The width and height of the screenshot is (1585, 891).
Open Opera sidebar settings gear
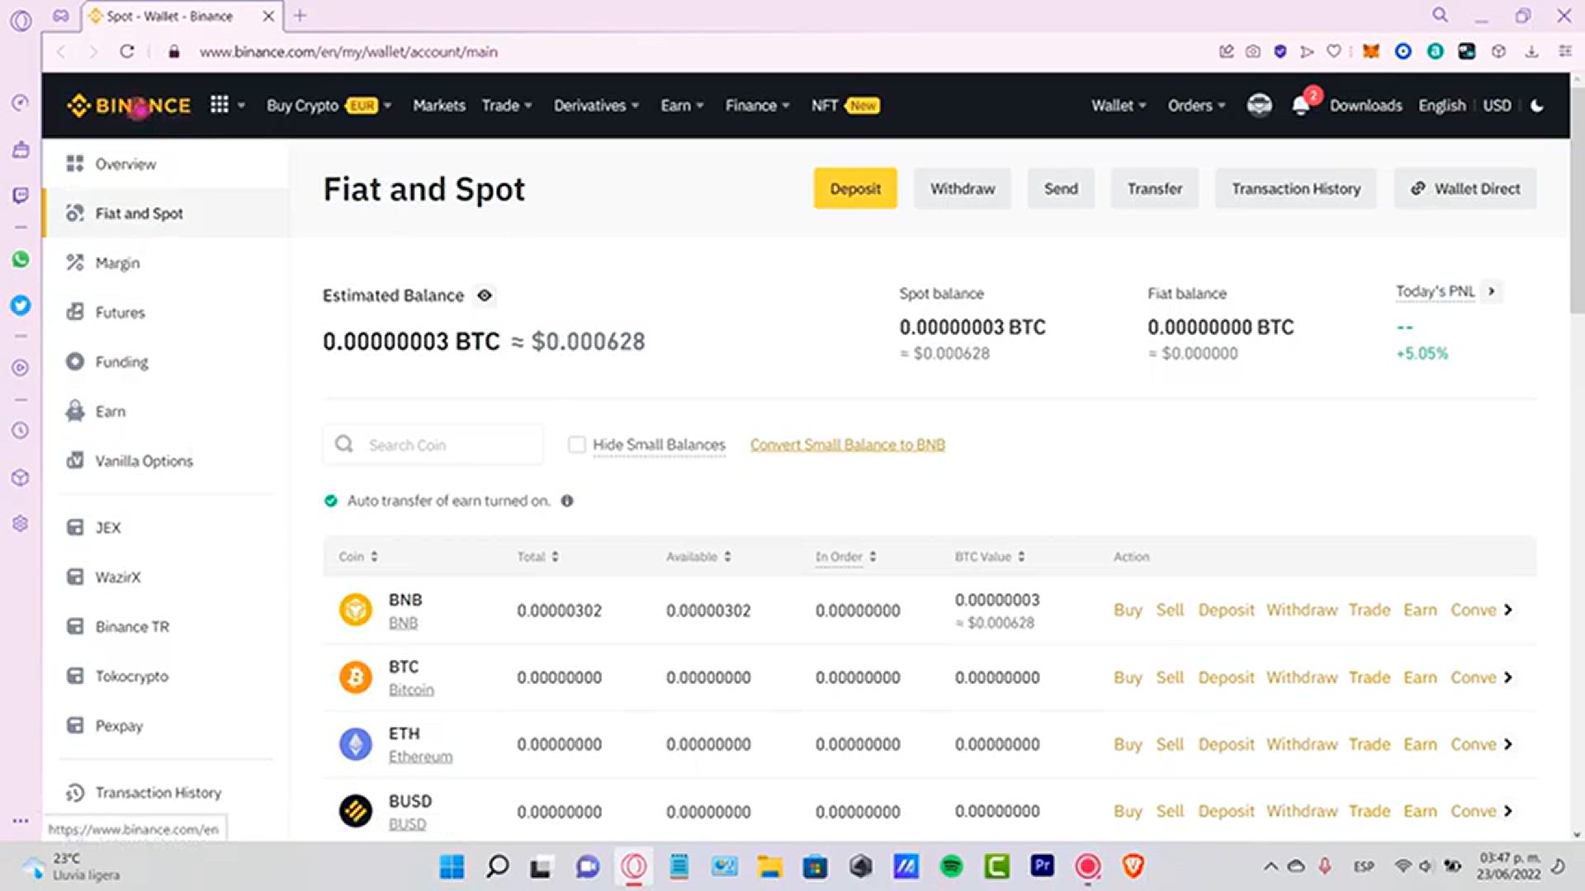coord(21,524)
